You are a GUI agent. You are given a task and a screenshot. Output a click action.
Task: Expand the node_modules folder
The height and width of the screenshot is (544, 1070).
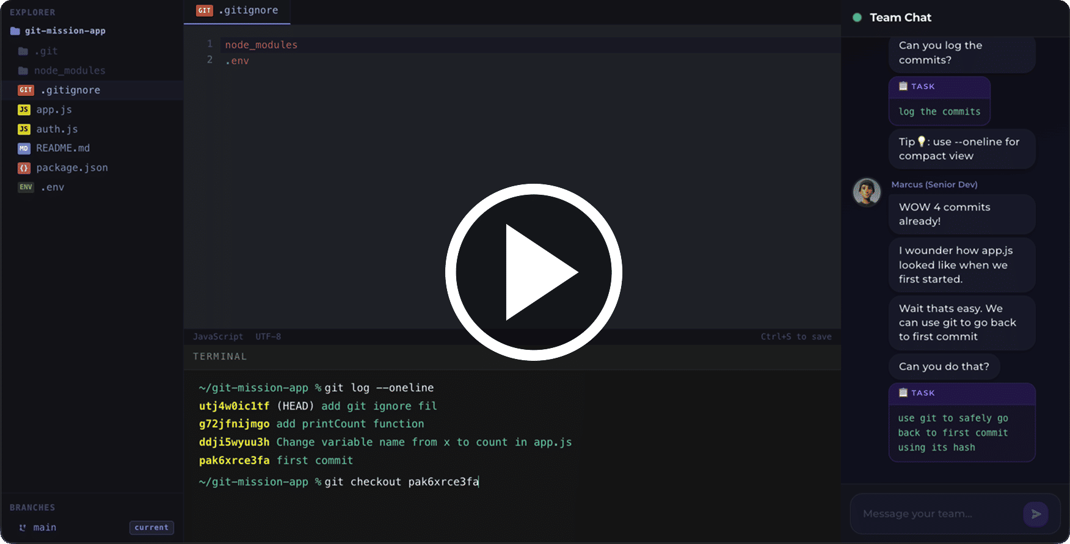[x=92, y=71]
